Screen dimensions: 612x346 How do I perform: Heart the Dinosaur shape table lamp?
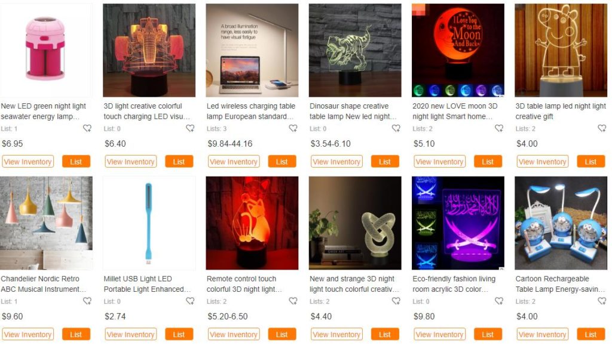[396, 128]
